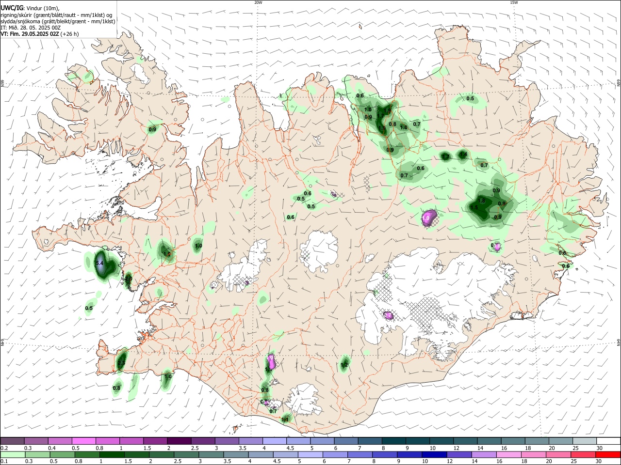Click the Mýrdalsjökull glacier near the south coast
Viewport: 621px width, 465px height.
303,399
